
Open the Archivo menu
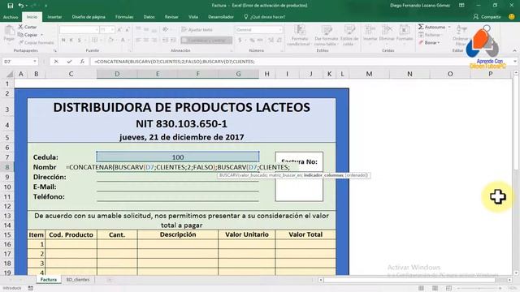point(11,17)
